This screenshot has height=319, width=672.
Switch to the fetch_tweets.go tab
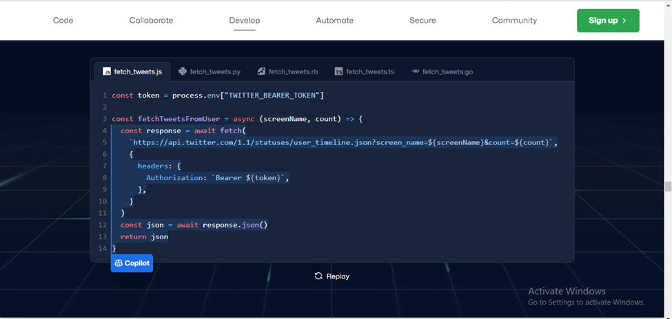442,71
